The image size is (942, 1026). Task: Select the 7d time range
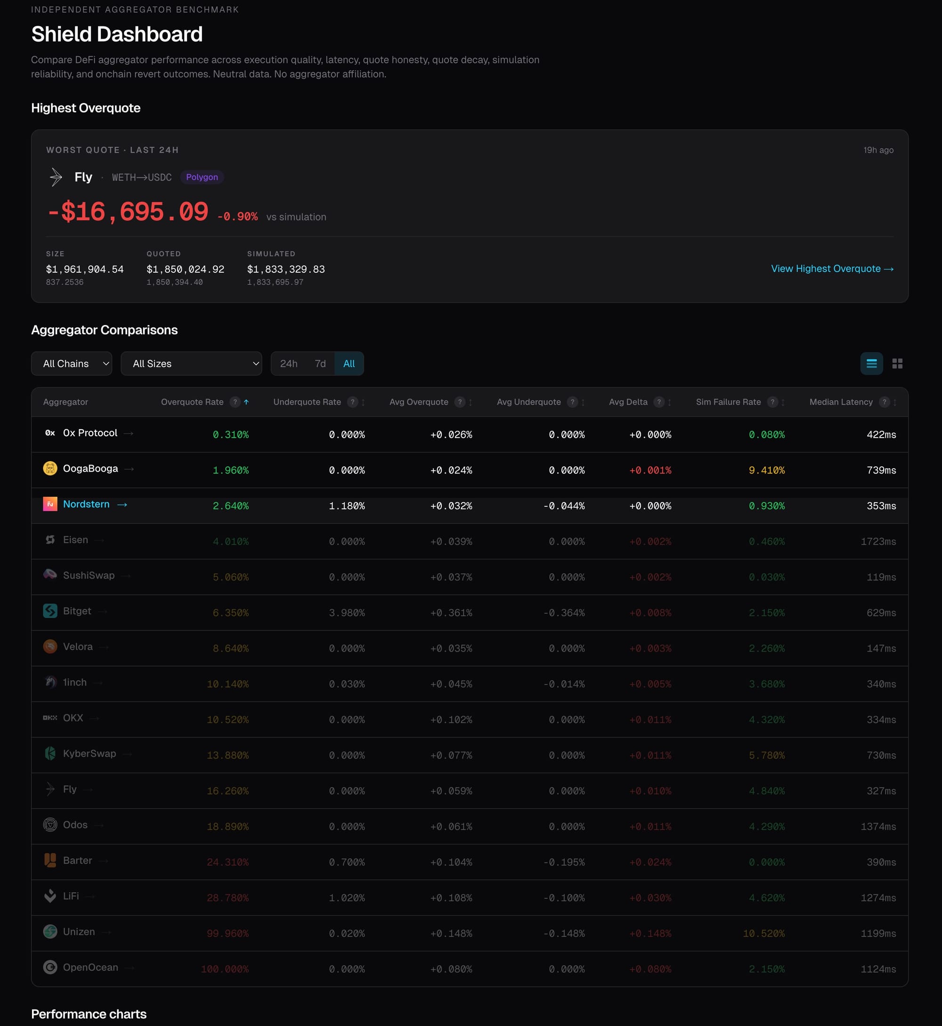pos(320,363)
